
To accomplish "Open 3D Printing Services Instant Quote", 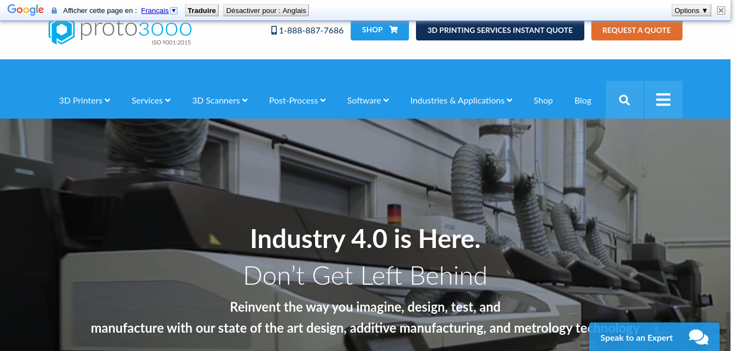I will pos(500,30).
